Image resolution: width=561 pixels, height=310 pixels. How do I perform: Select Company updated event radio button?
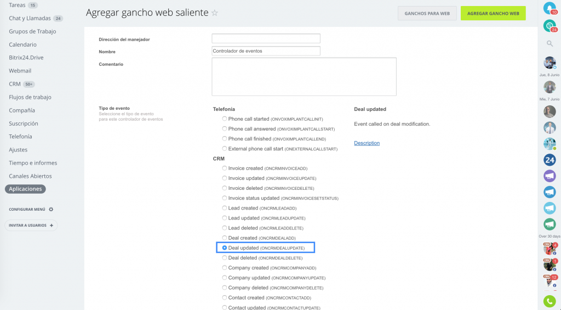coord(224,278)
